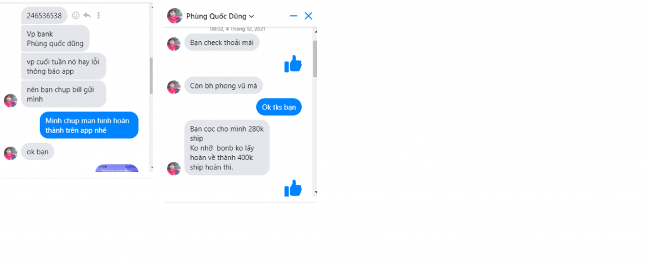Select the 'Vp bank Phùng quốc dũng' message
The width and height of the screenshot is (648, 265).
click(x=56, y=39)
